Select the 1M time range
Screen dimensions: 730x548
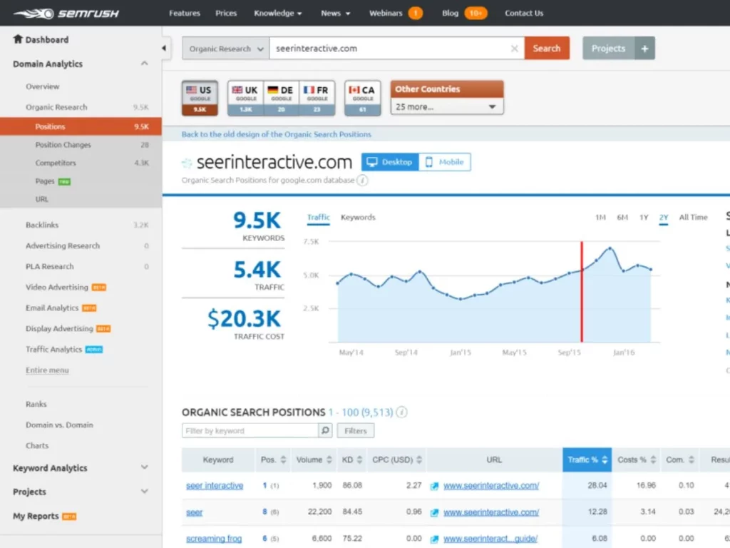pyautogui.click(x=600, y=217)
